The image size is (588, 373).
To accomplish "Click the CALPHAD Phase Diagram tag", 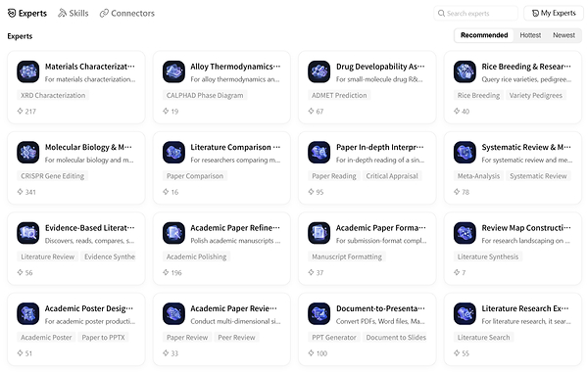I will (205, 95).
